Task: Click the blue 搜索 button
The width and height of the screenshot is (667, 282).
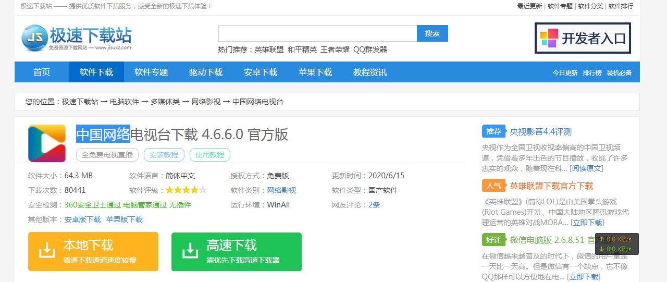Action: [432, 33]
